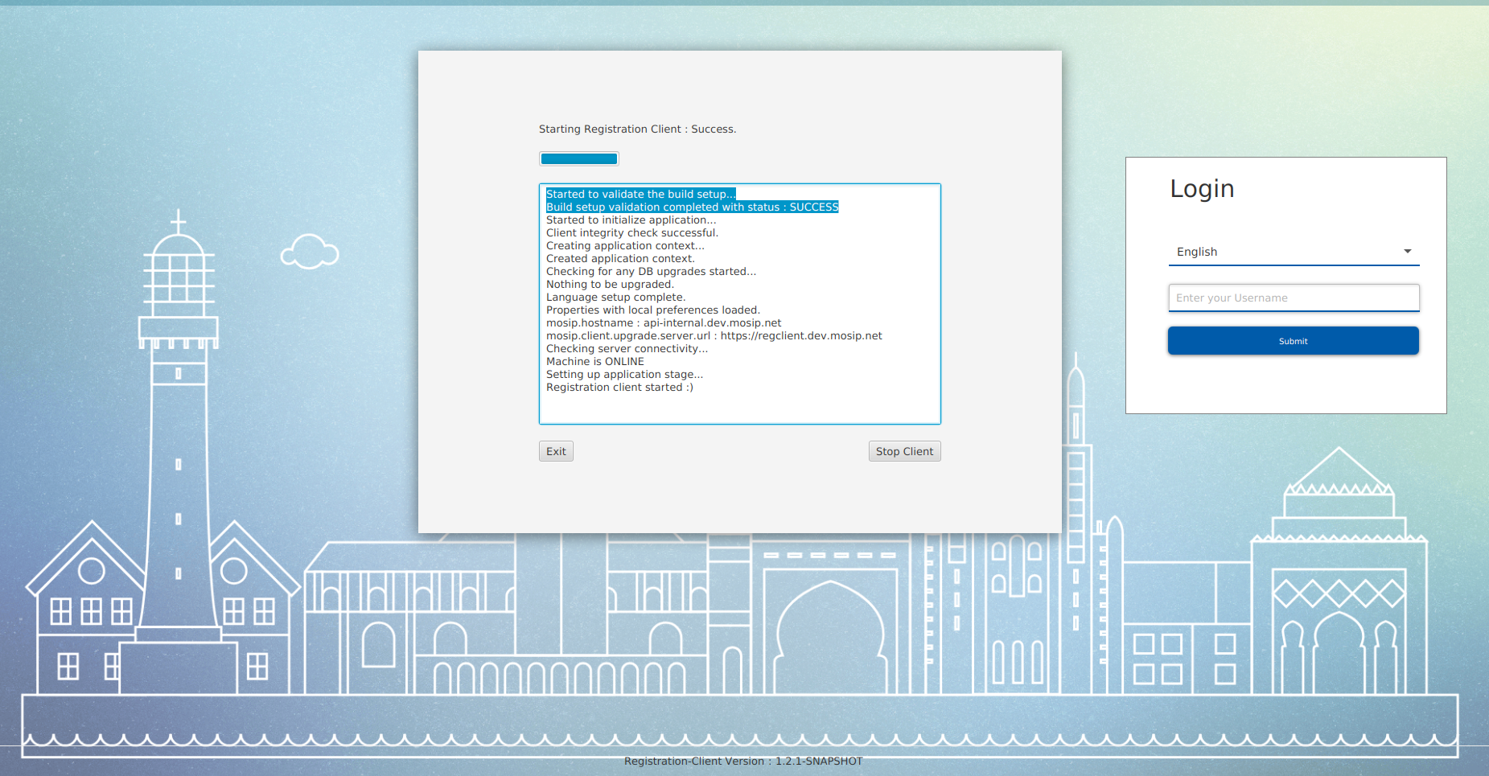Click the 'Starting Registration Client : Success' label
The image size is (1489, 776).
637,129
